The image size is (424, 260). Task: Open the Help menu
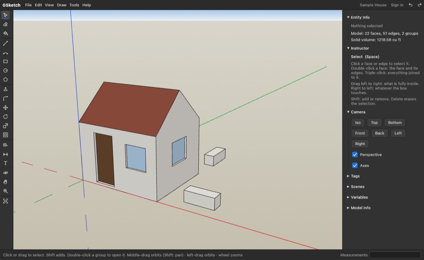(x=86, y=5)
